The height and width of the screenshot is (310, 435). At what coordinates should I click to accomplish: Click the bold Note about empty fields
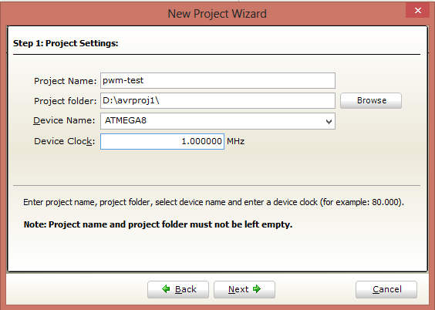coord(158,224)
